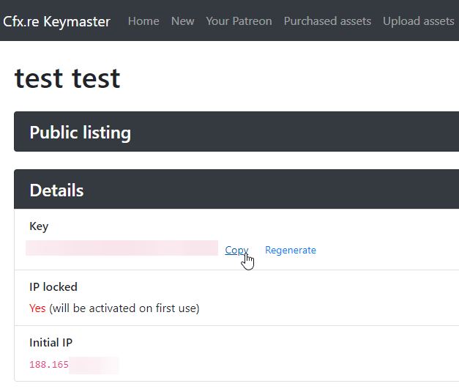
Task: Click the Cfx.re Keymaster brand link
Action: point(56,21)
